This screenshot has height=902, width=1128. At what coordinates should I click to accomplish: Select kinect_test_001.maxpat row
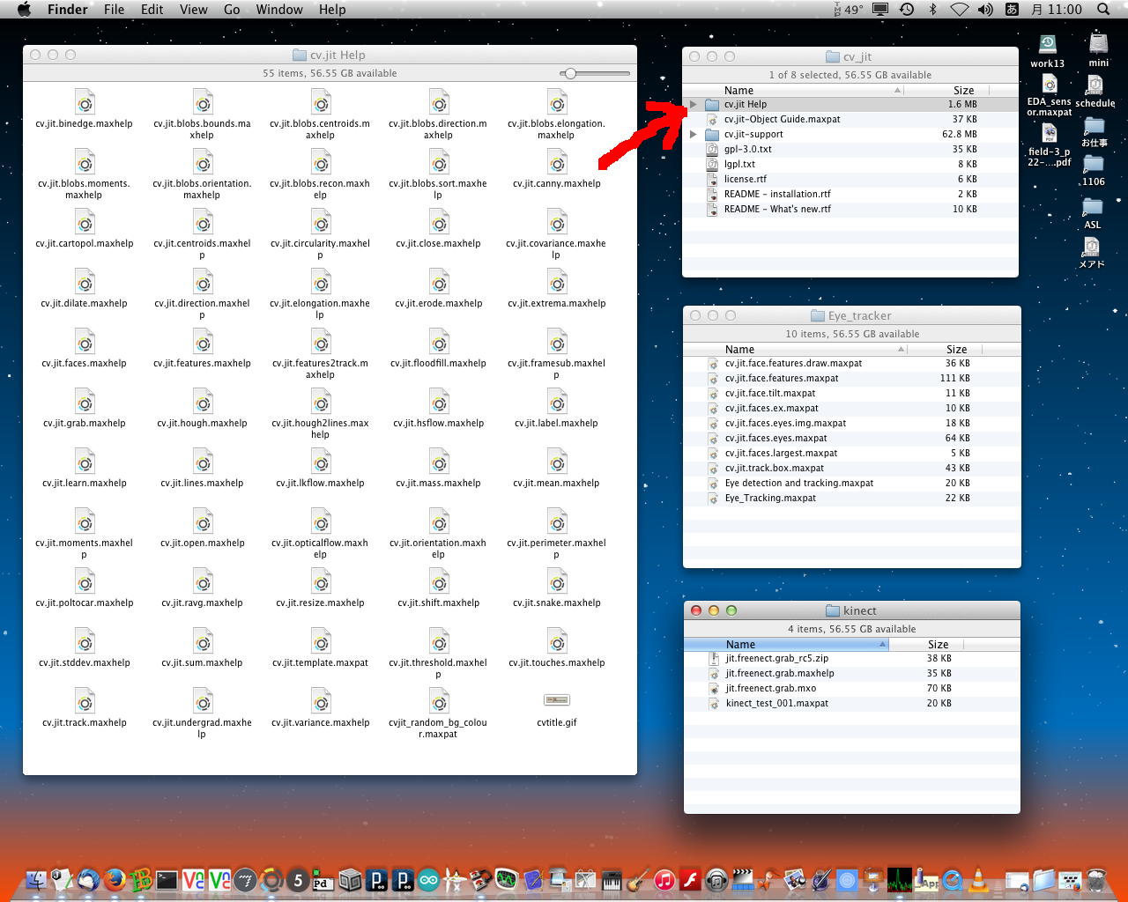tap(851, 703)
